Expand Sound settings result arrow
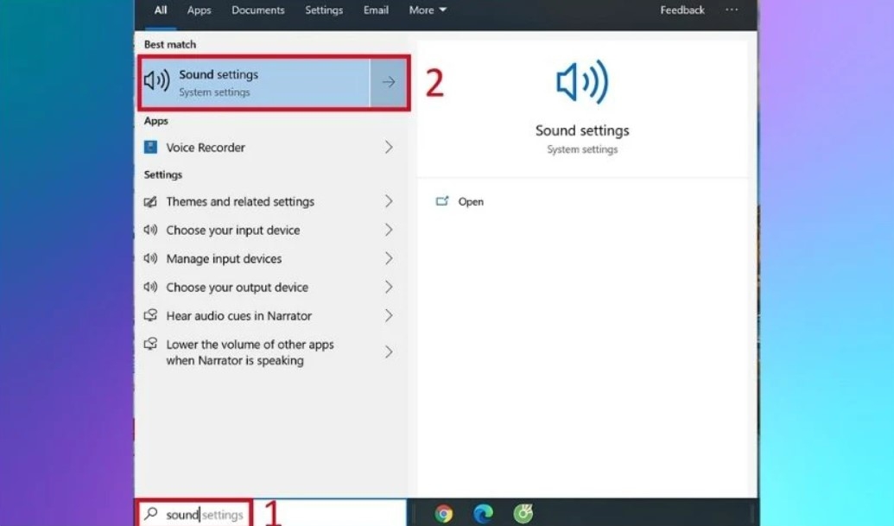Image resolution: width=894 pixels, height=526 pixels. [389, 83]
